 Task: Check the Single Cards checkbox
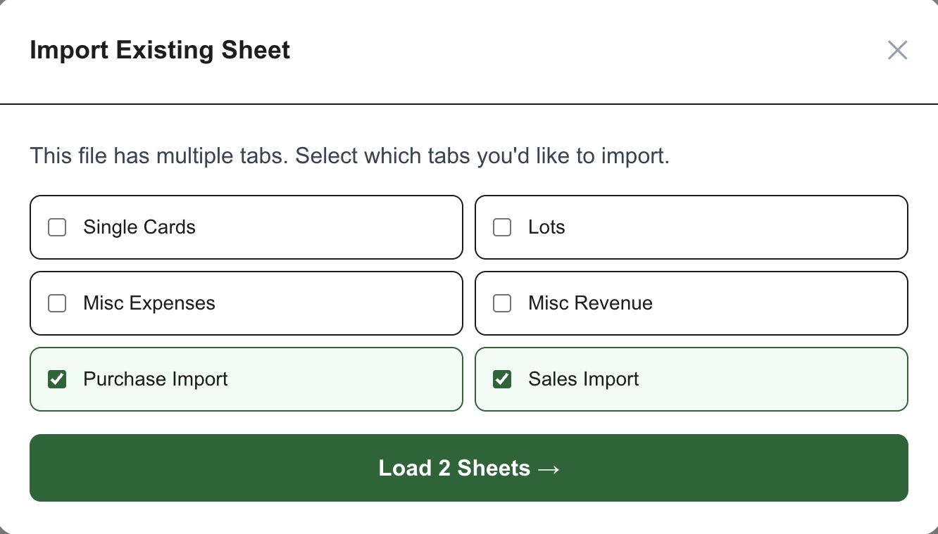[x=57, y=227]
